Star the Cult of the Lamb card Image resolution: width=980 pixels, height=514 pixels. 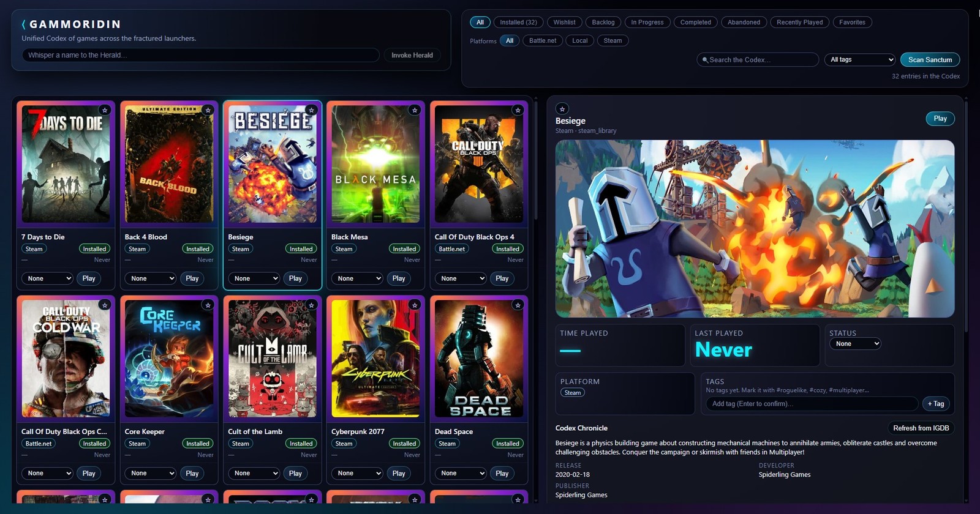(x=312, y=305)
